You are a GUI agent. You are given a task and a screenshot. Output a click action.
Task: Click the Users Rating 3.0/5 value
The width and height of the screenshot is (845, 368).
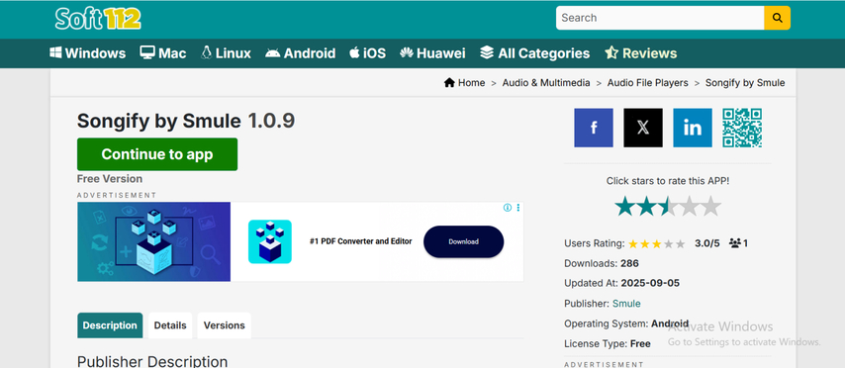pyautogui.click(x=707, y=243)
